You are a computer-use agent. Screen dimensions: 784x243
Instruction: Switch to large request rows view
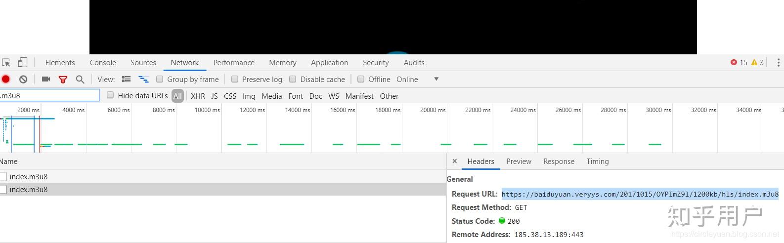(127, 79)
